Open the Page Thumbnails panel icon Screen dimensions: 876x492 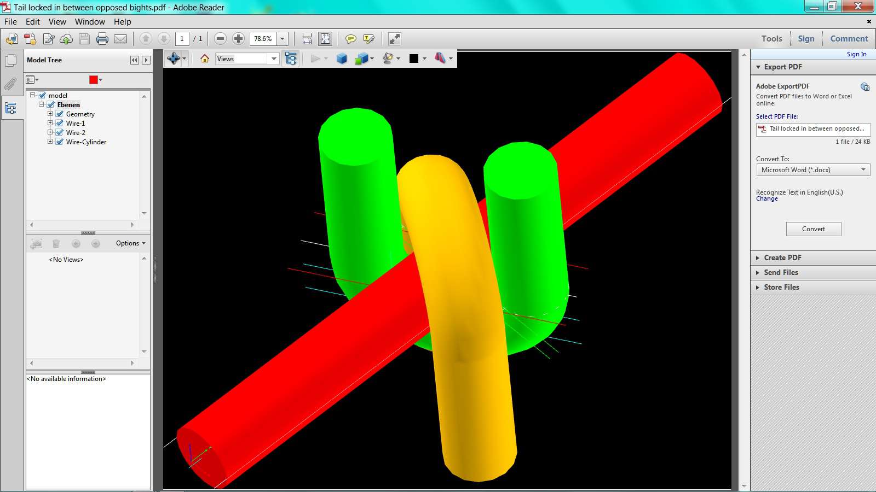pyautogui.click(x=10, y=61)
